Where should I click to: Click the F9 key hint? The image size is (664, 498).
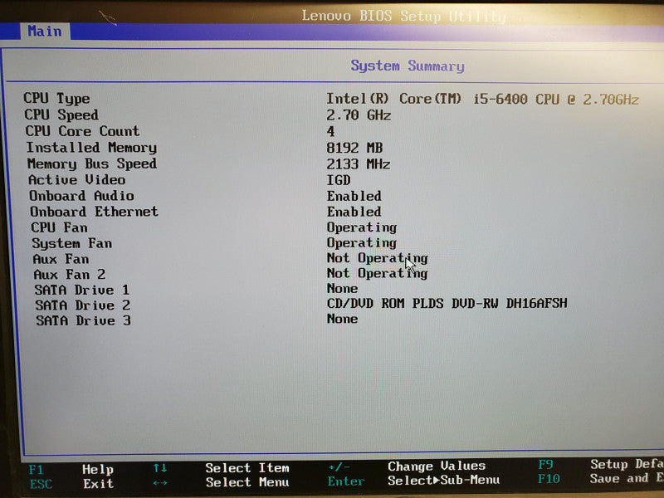tap(546, 465)
